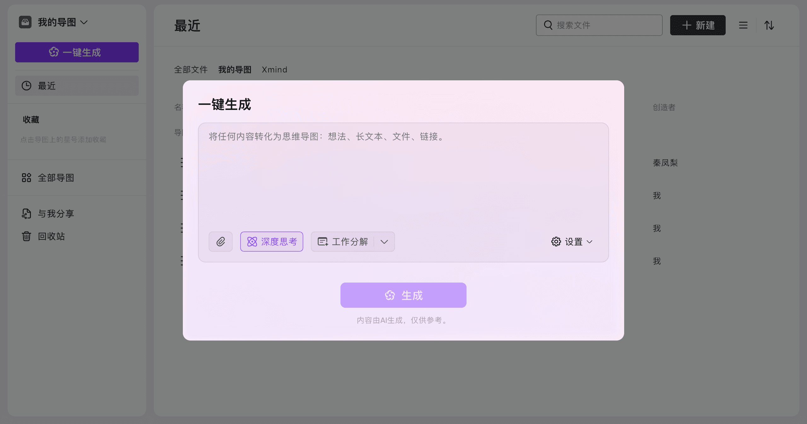Open the 回收站 trash icon
The width and height of the screenshot is (807, 424).
[26, 236]
